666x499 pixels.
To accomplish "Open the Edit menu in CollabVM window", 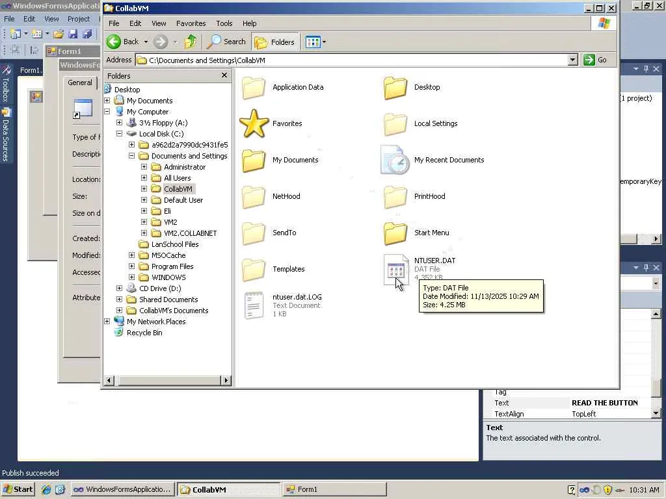I will click(135, 23).
